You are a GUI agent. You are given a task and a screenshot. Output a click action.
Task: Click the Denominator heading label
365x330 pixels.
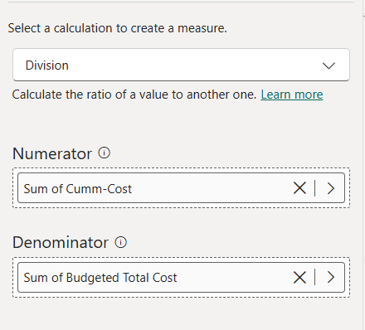[61, 243]
